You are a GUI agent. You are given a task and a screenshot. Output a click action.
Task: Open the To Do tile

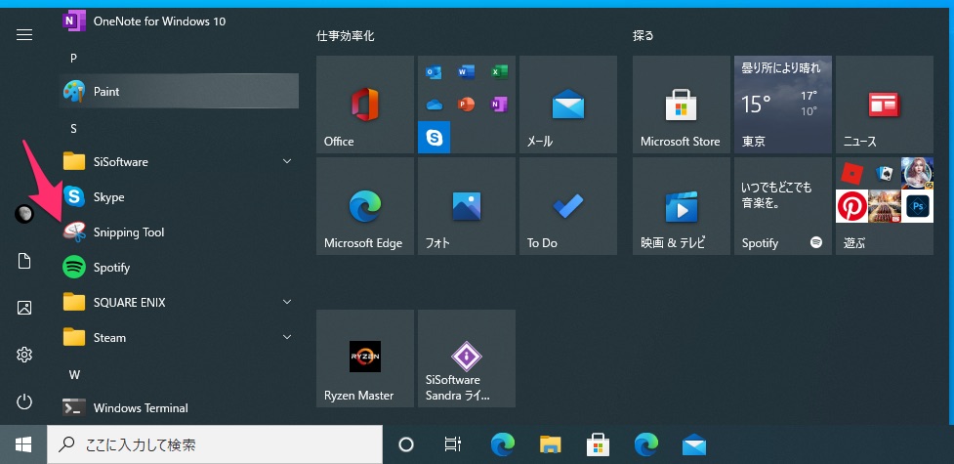(x=568, y=206)
